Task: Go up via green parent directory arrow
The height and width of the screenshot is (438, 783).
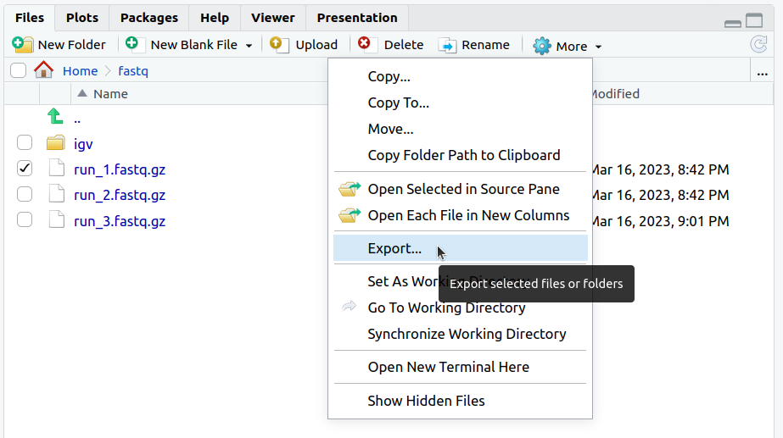Action: [x=55, y=116]
